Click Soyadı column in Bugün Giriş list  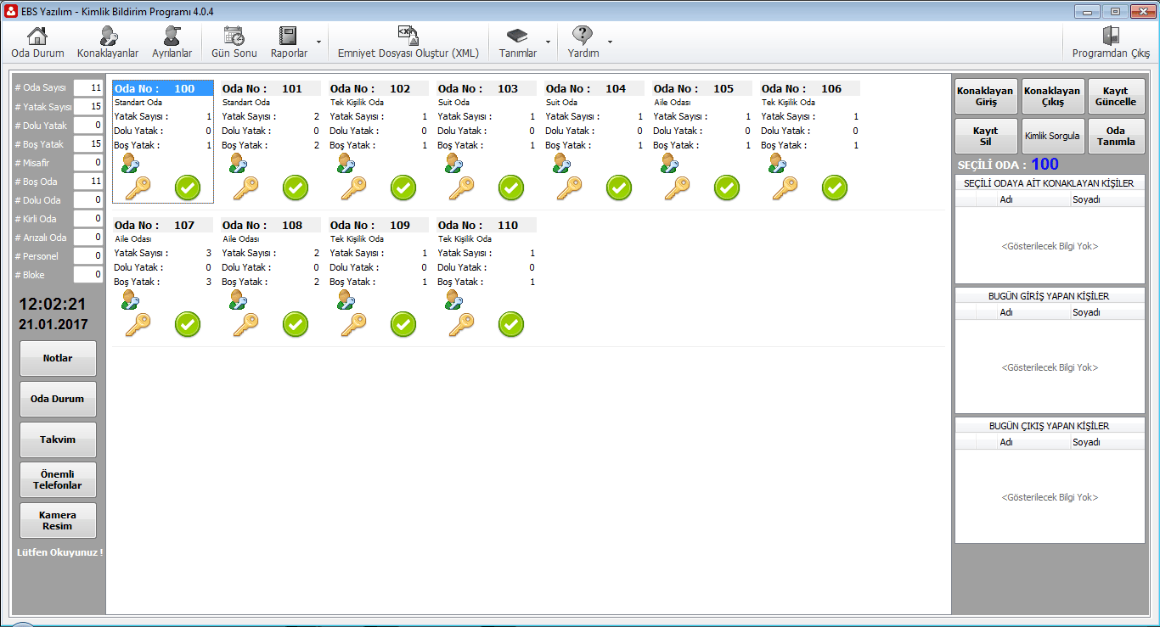1107,312
